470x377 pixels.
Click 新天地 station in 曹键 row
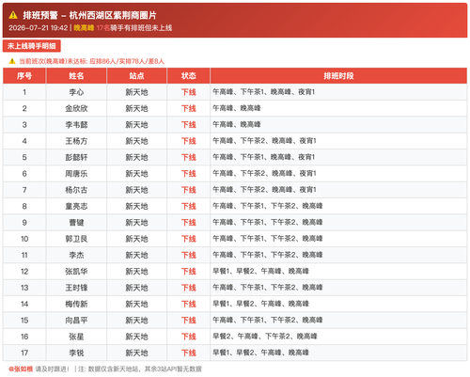pyautogui.click(x=136, y=223)
